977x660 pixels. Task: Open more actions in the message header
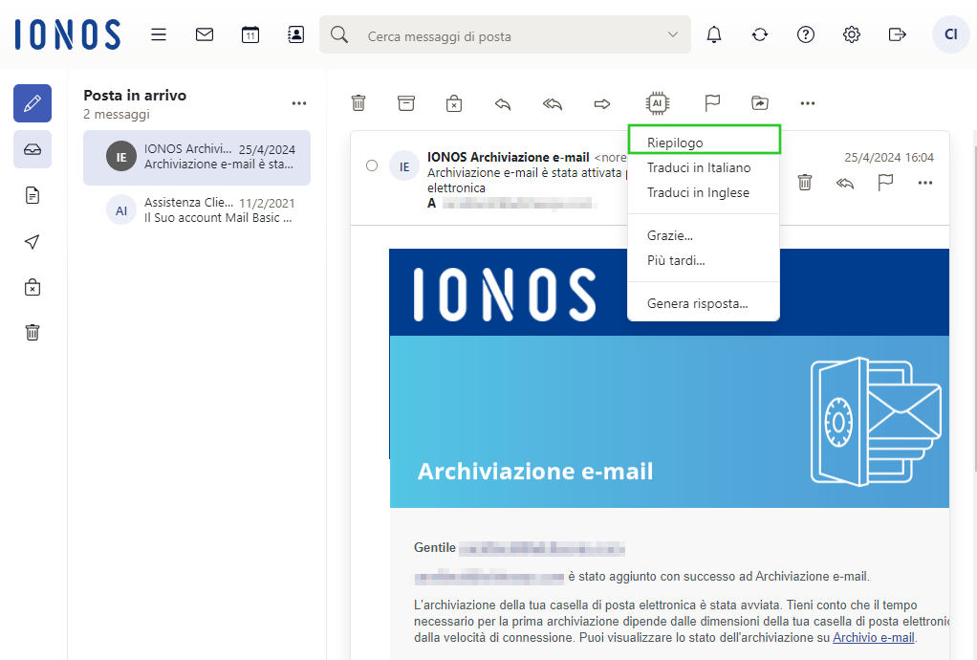pyautogui.click(x=925, y=183)
